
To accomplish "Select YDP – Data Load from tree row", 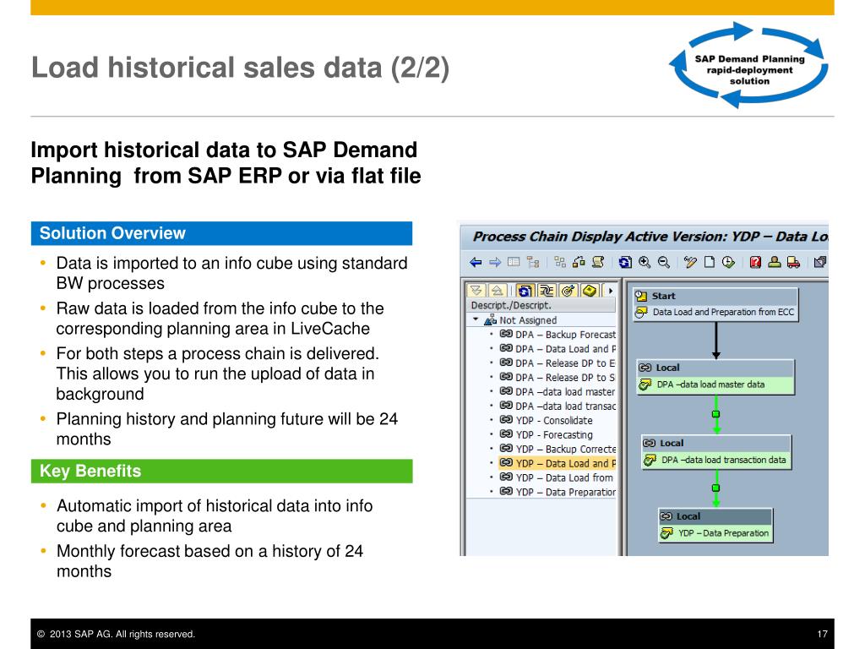I will coord(556,478).
